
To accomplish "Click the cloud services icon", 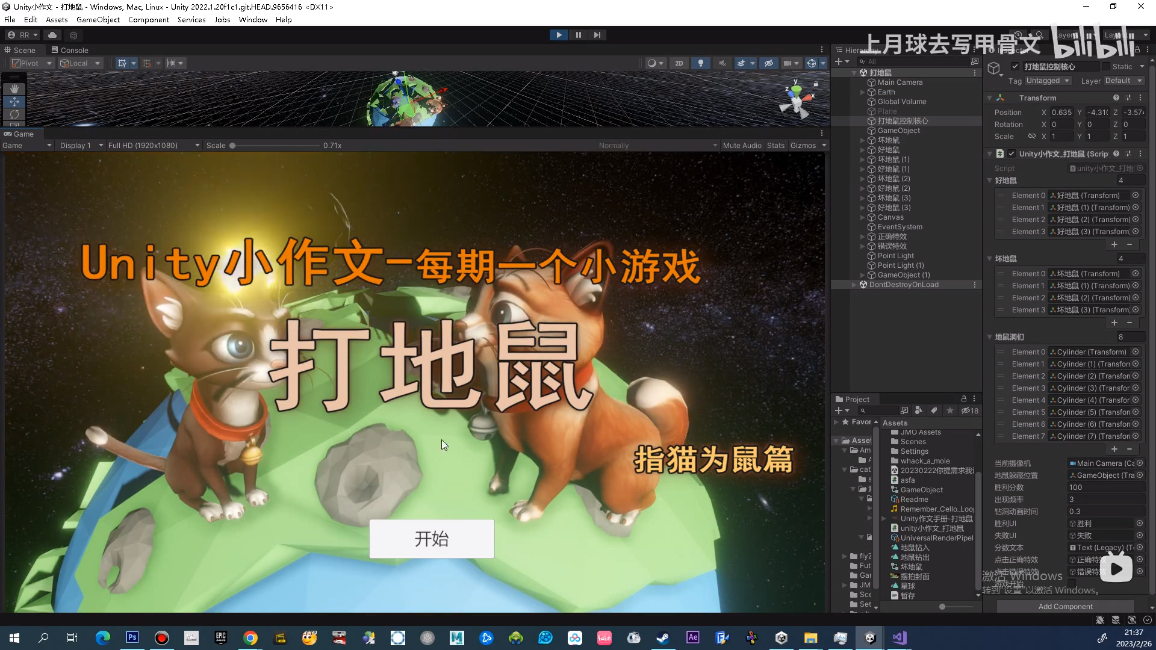I will (52, 36).
